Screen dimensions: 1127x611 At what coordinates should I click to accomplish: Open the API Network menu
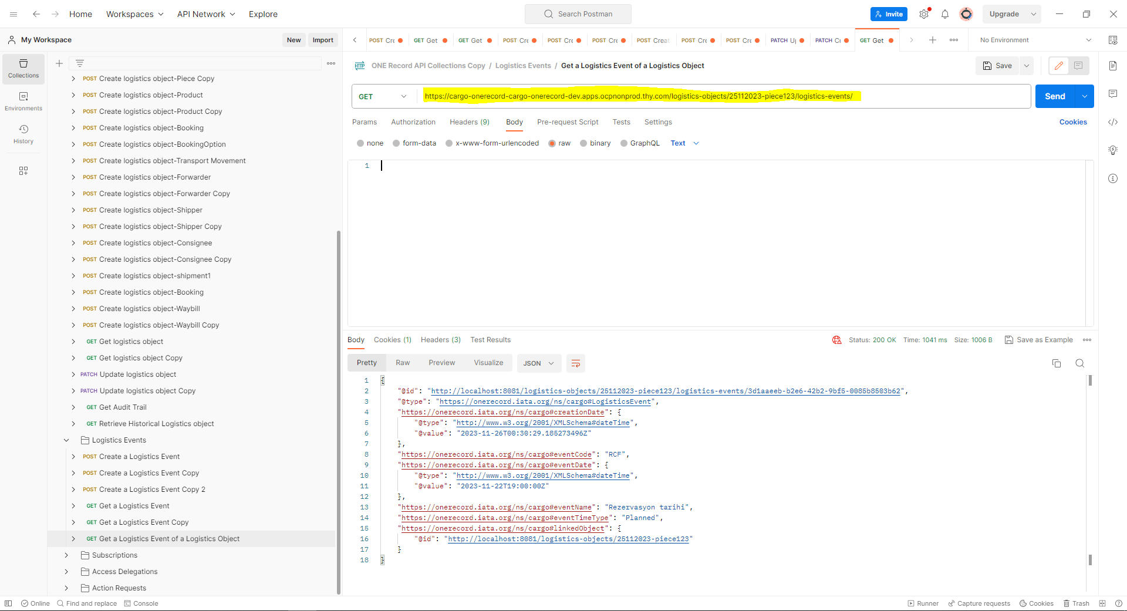coord(206,14)
